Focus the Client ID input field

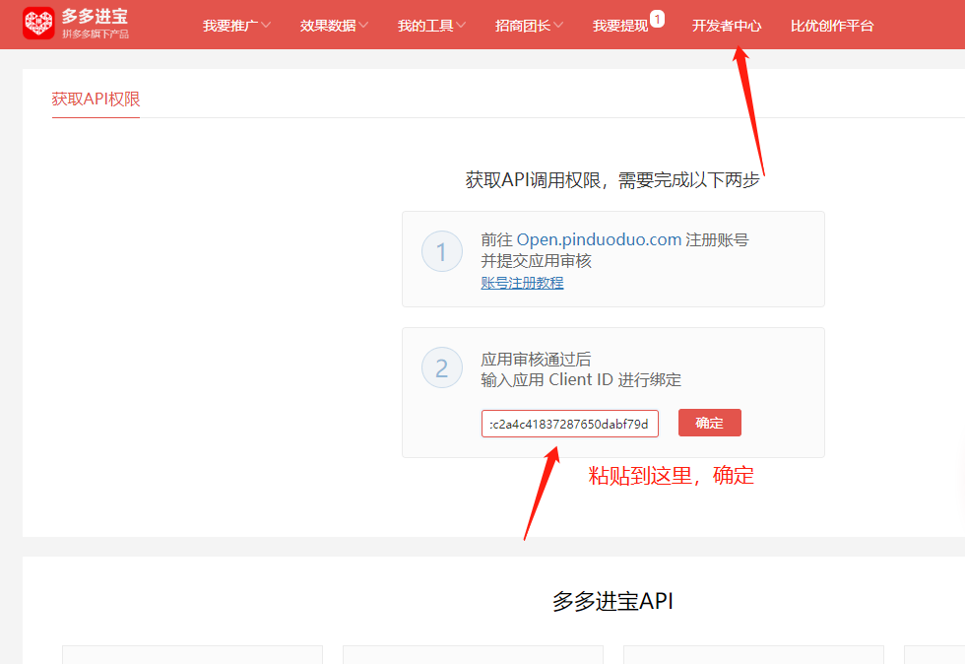coord(570,424)
